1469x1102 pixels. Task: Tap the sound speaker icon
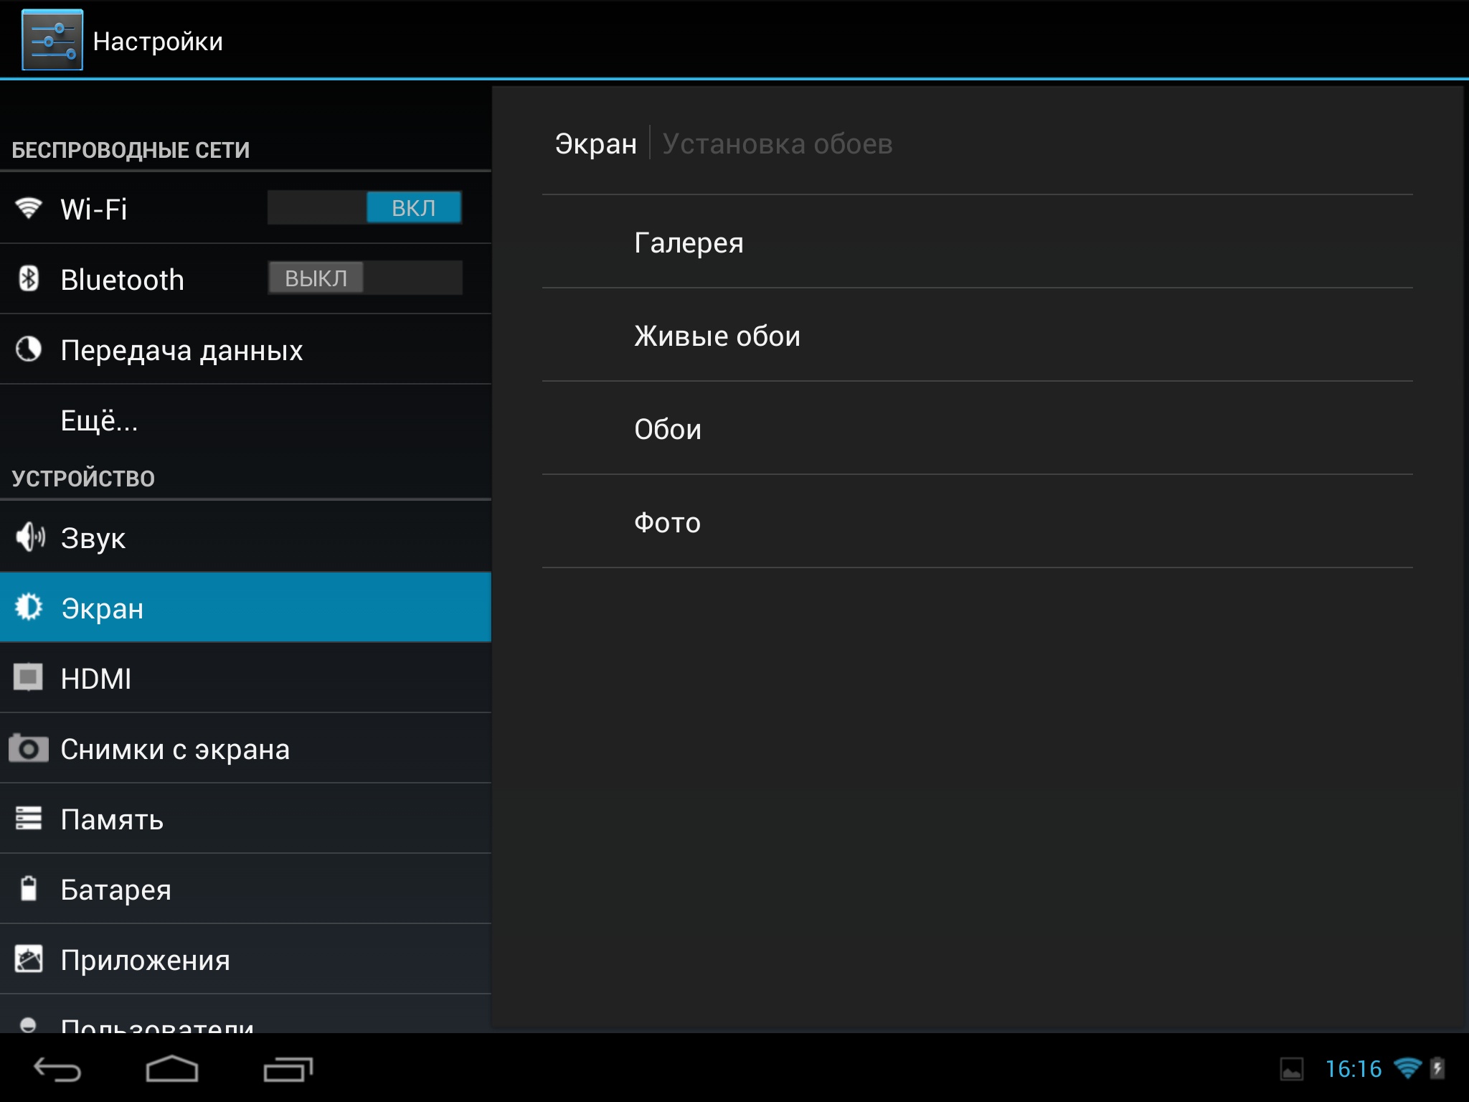coord(30,537)
